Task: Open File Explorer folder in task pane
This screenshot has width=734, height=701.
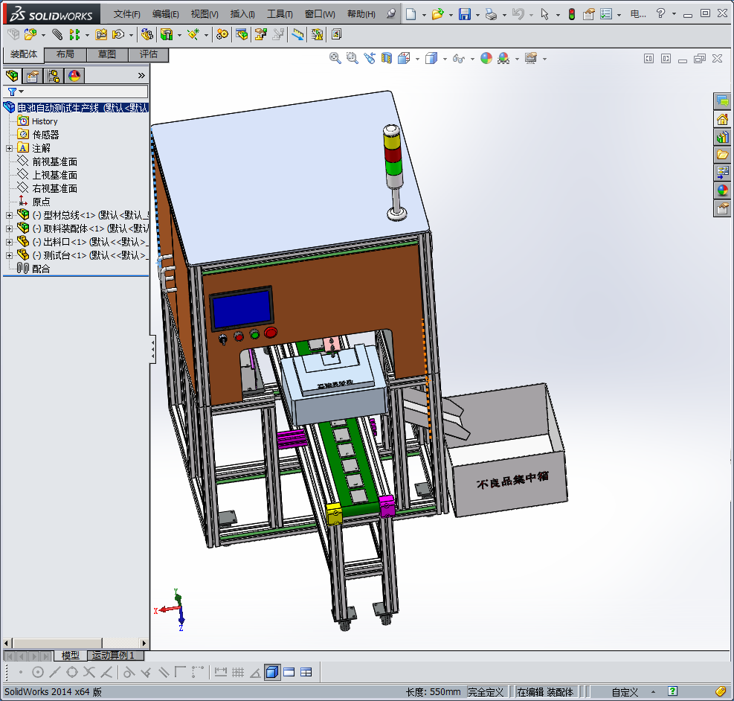Action: click(722, 155)
